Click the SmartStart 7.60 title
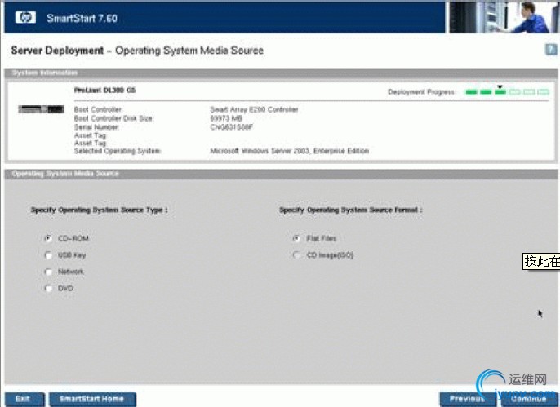The image size is (560, 407). click(x=82, y=18)
